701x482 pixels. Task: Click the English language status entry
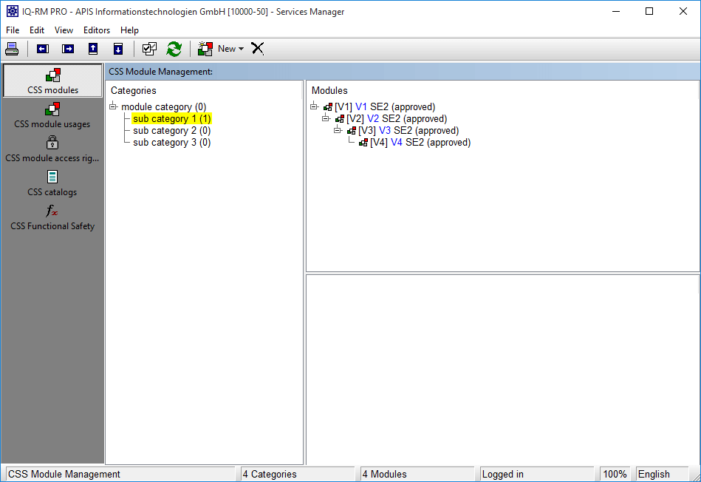pyautogui.click(x=662, y=474)
